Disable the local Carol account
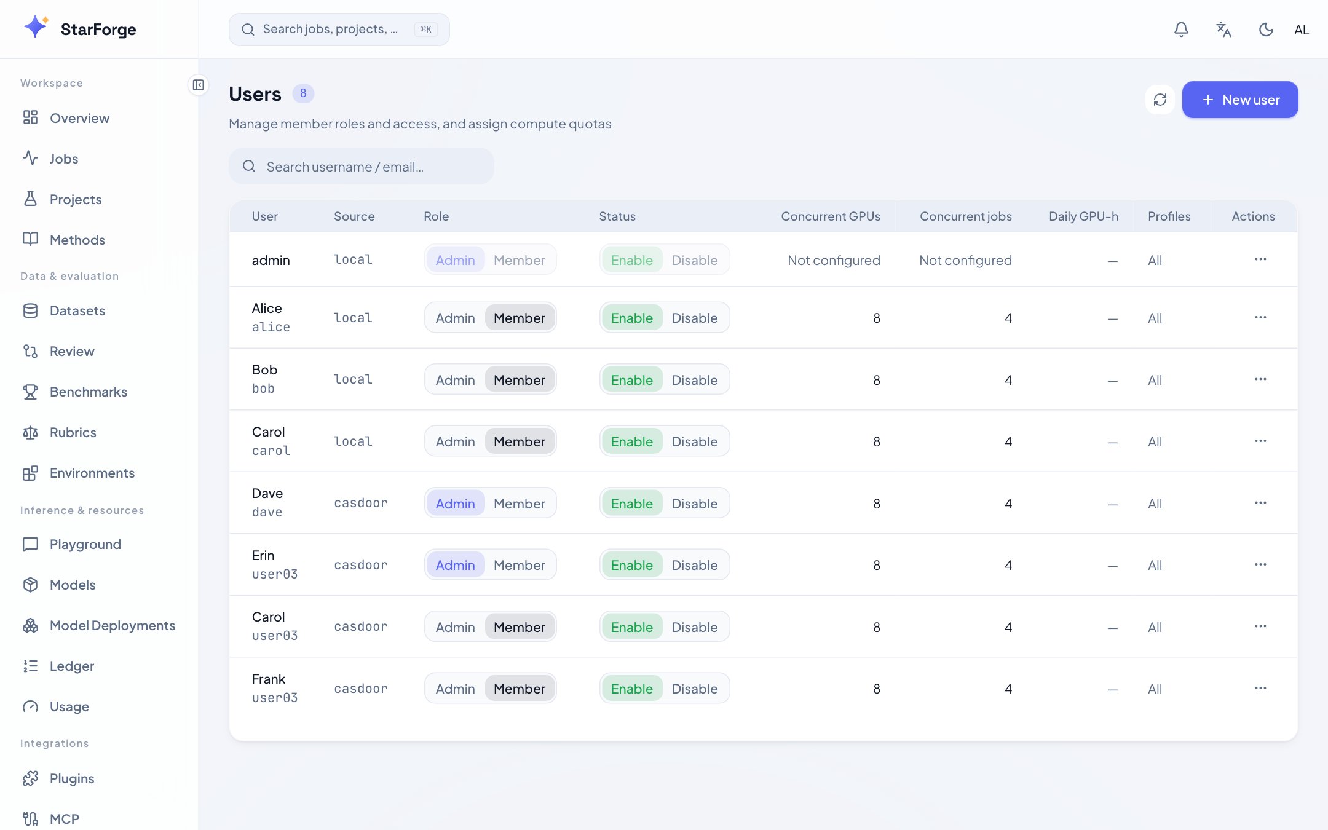Viewport: 1328px width, 830px height. [x=695, y=441]
